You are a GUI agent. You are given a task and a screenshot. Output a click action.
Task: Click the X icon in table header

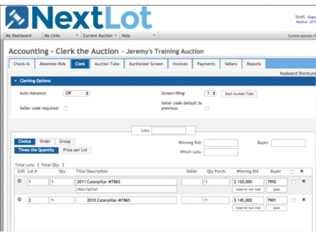(x=301, y=171)
